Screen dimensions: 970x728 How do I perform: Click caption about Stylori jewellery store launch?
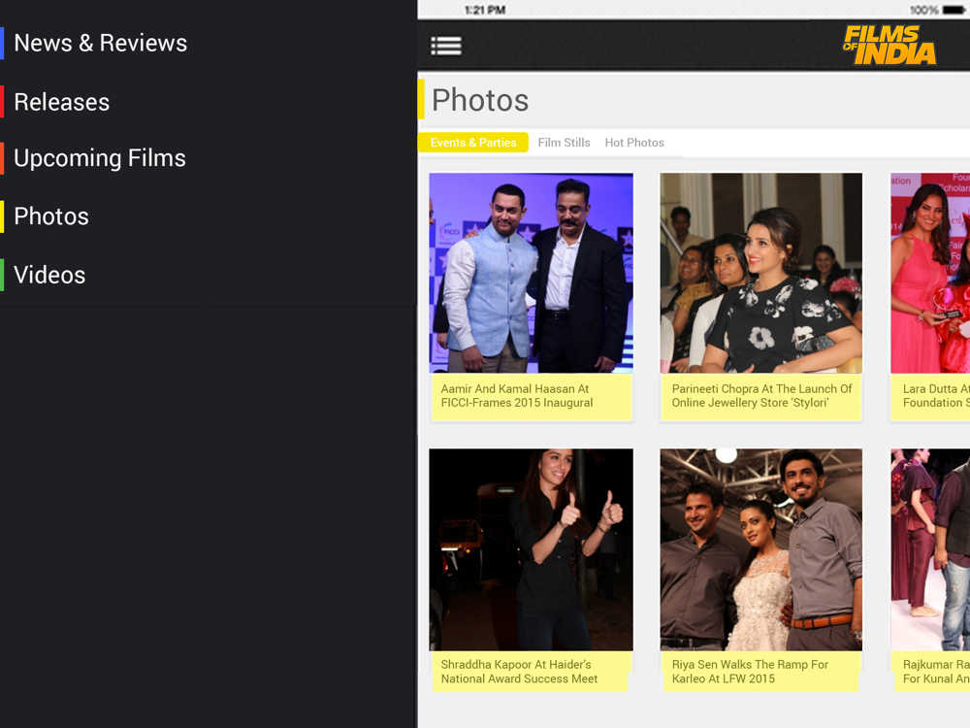click(761, 396)
